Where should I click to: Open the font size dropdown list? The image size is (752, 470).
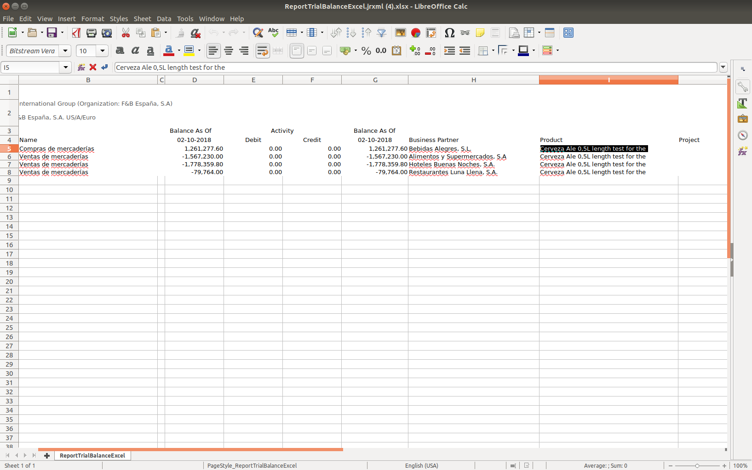pos(103,51)
